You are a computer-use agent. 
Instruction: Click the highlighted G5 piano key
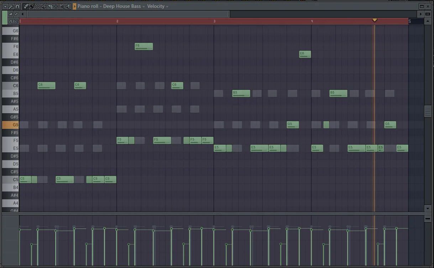(10, 125)
